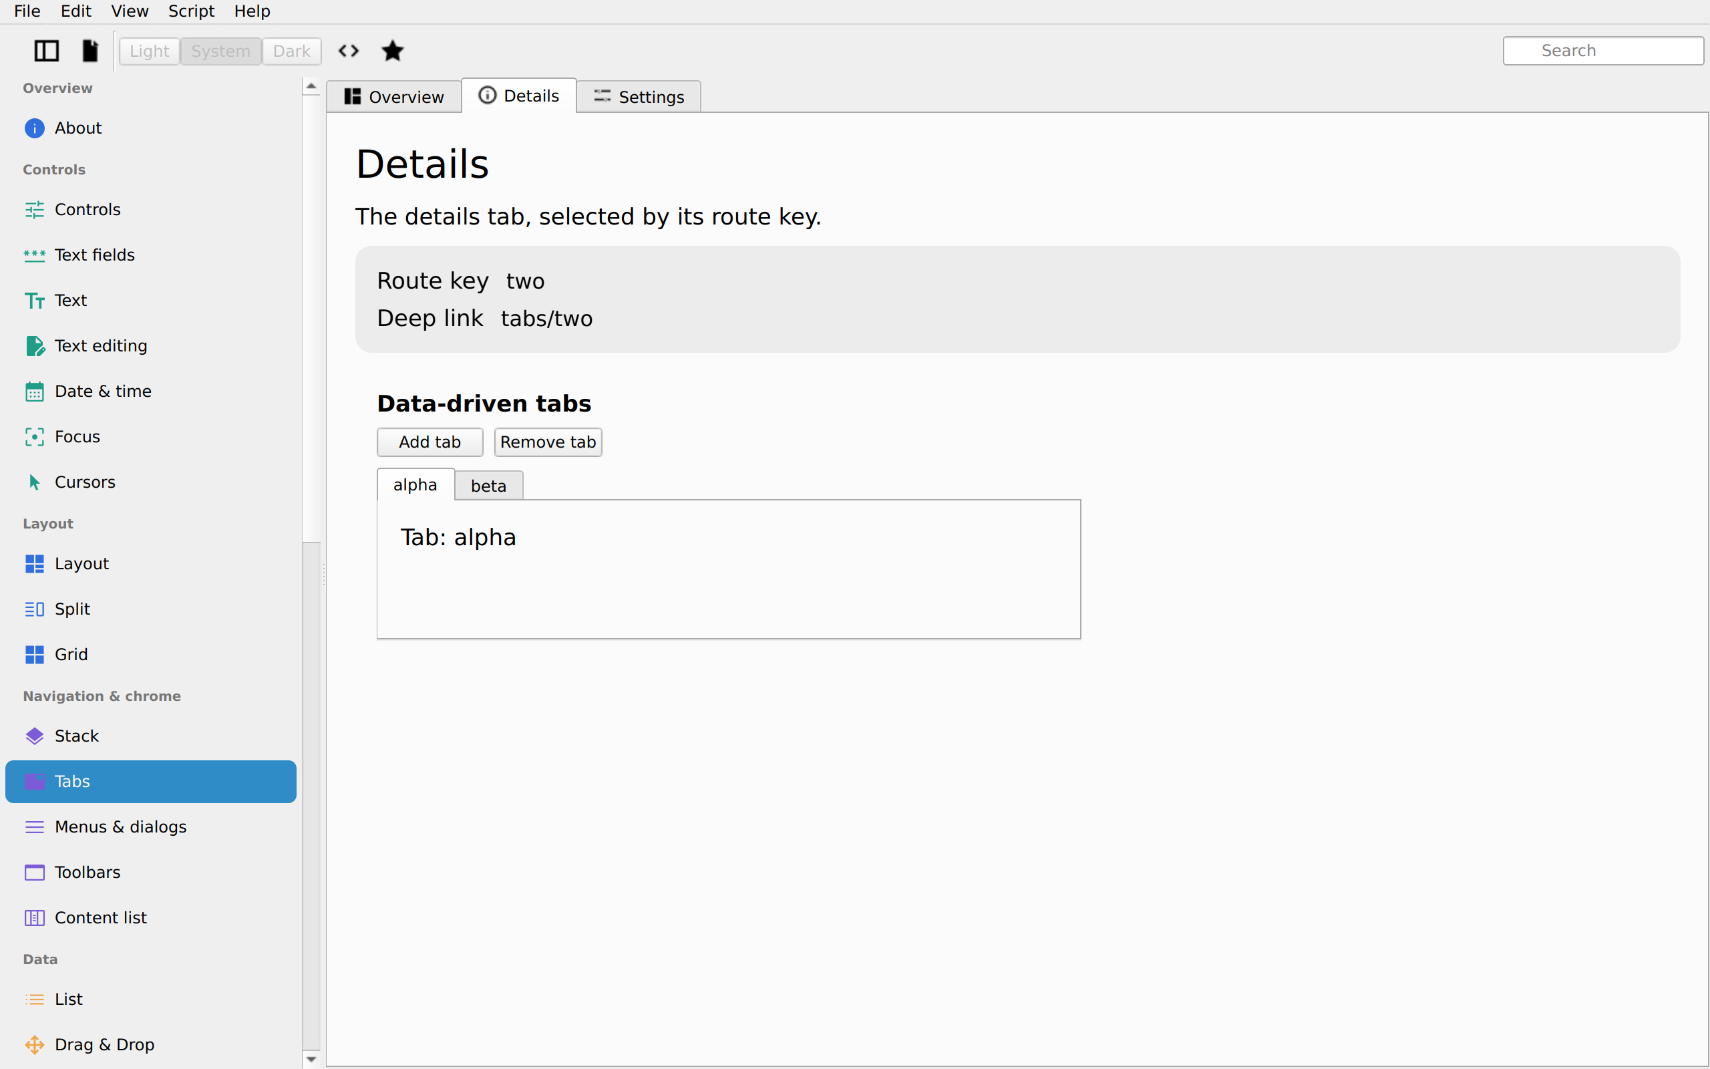
Task: Open the Help menu
Action: point(252,11)
